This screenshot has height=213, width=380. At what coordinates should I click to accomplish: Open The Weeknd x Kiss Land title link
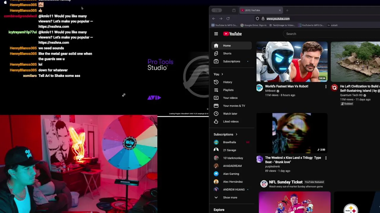tap(293, 160)
